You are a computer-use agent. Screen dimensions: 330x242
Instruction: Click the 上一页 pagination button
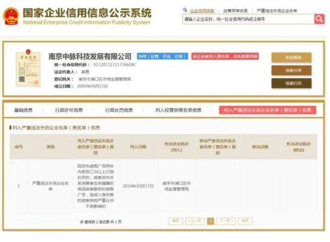[195, 221]
